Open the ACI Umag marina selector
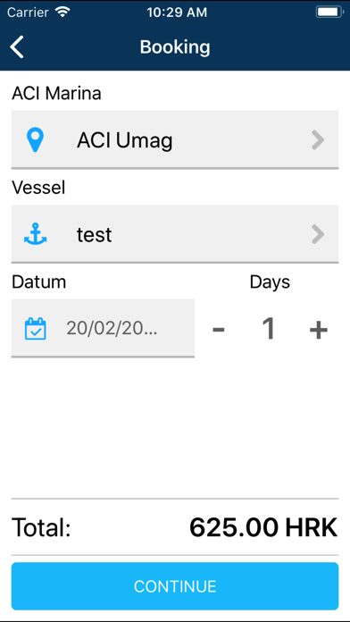 click(x=175, y=139)
